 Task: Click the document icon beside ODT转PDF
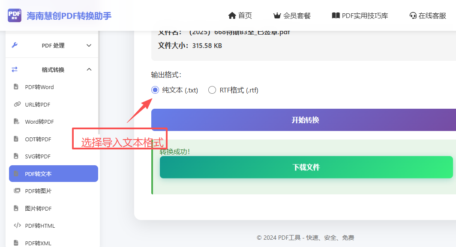pos(16,139)
